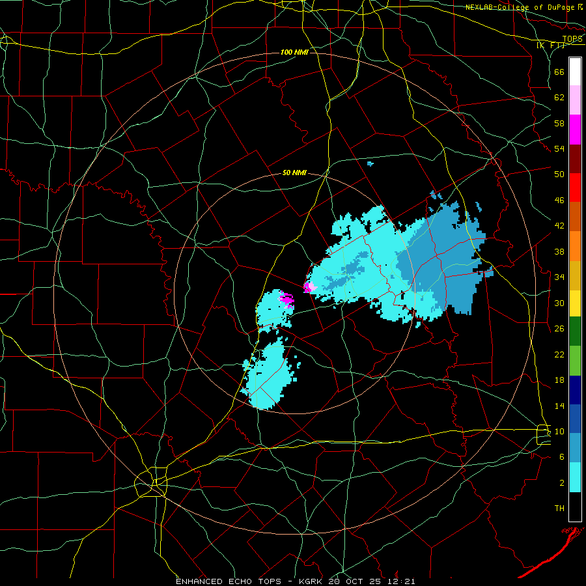Click the "TH" threshold label
The width and height of the screenshot is (586, 586).
559,508
